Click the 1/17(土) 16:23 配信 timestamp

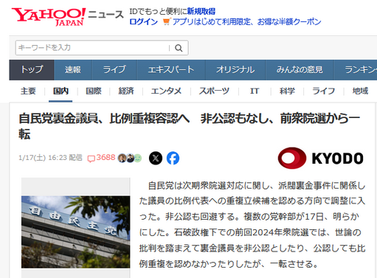(x=50, y=158)
